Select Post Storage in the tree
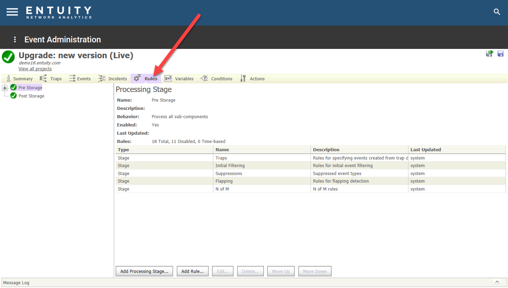Viewport: 508px width, 288px height. [x=31, y=96]
